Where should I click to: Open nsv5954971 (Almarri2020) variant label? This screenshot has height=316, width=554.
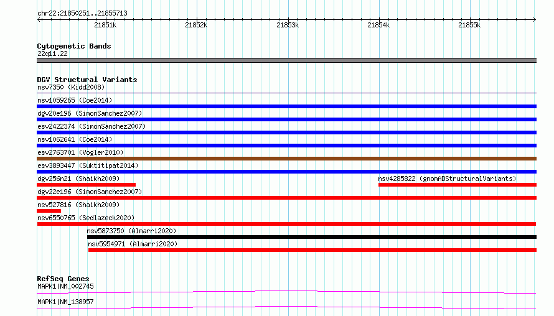click(133, 244)
